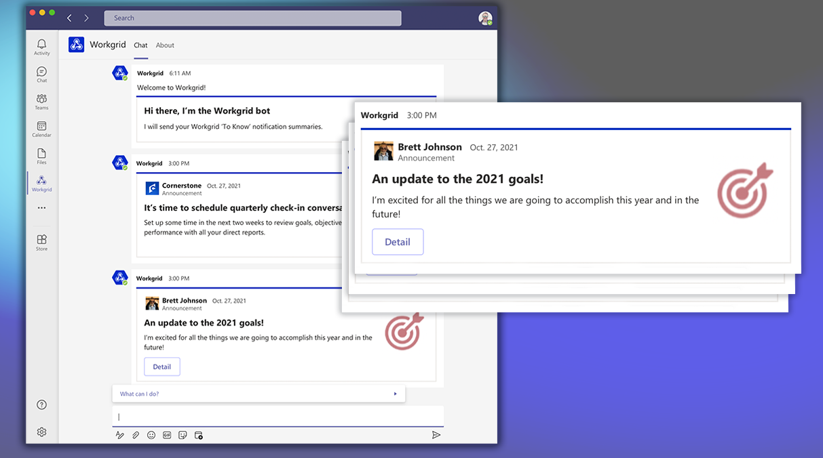This screenshot has height=458, width=823.
Task: Click the macOS yellow minimize button
Action: point(42,13)
